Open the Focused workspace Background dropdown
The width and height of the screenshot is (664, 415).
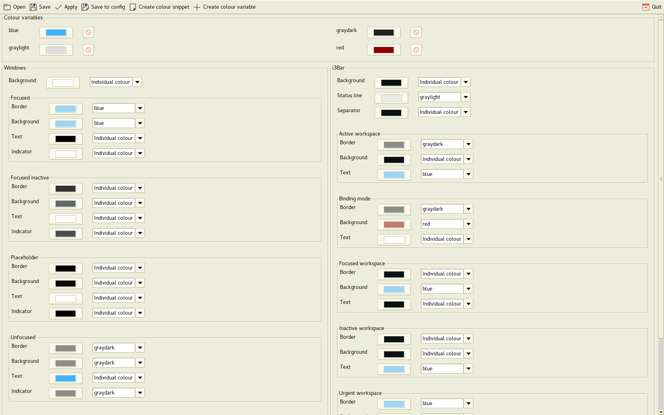468,289
